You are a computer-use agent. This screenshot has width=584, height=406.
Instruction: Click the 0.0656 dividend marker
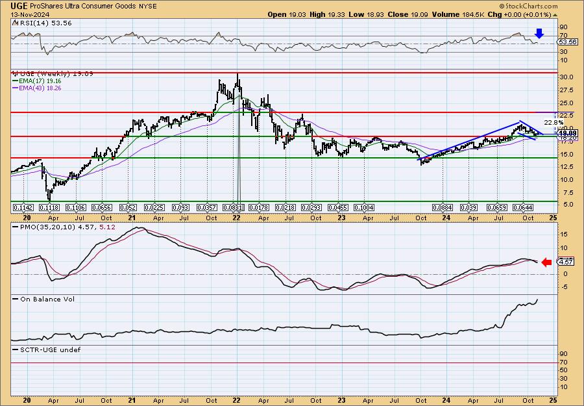[x=102, y=207]
